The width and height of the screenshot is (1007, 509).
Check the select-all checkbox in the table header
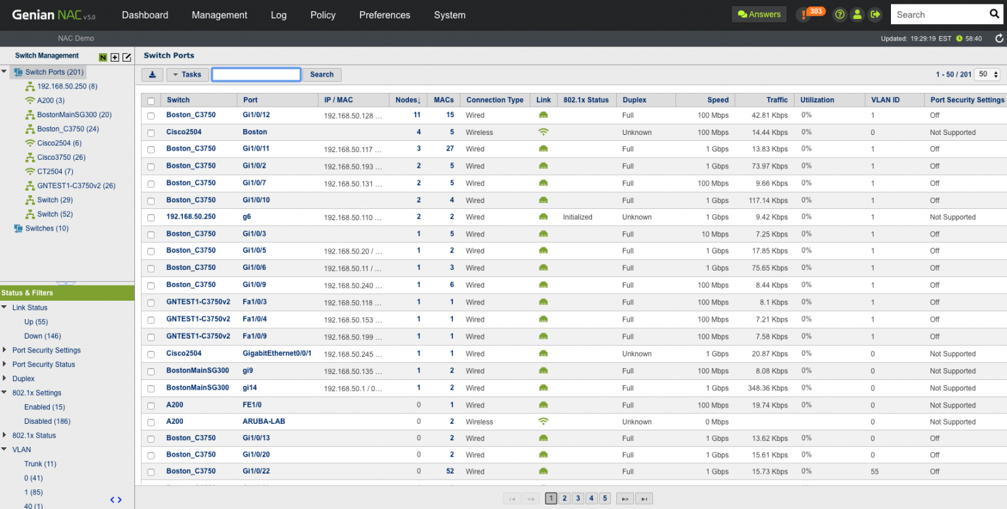[x=151, y=100]
